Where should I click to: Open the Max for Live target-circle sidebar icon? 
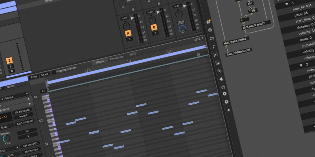tap(210, 30)
